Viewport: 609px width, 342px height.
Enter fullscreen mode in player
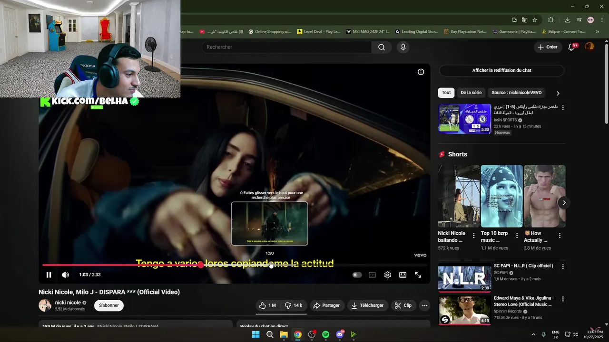point(418,275)
